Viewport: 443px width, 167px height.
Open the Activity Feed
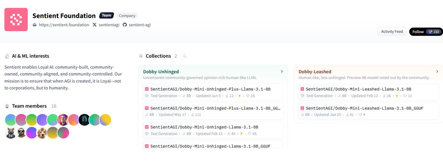tap(392, 32)
